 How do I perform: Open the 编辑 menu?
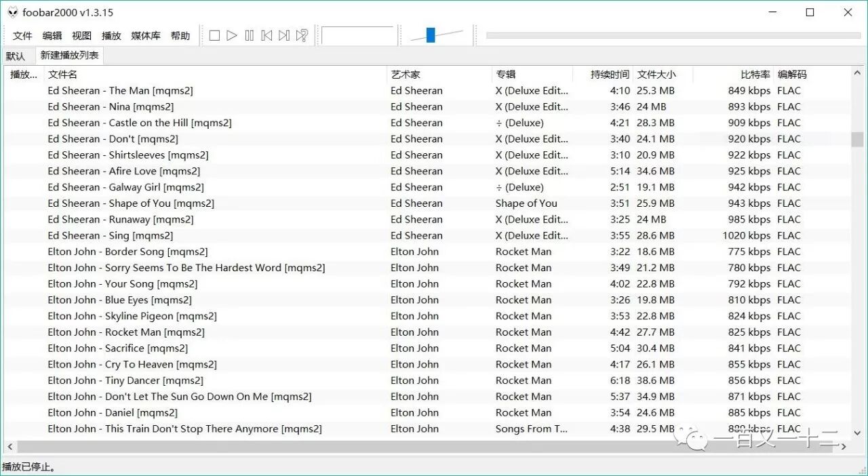52,36
